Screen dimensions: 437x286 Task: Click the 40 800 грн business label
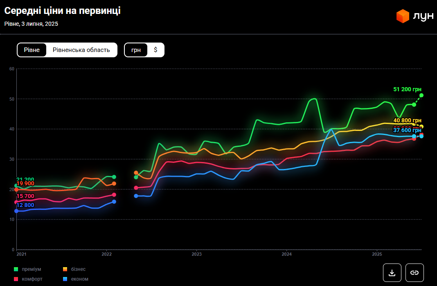(407, 120)
